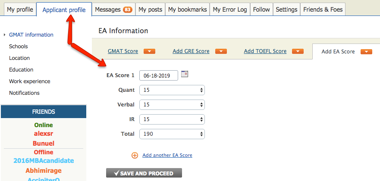Click the EA Score 1 date field

tap(159, 75)
